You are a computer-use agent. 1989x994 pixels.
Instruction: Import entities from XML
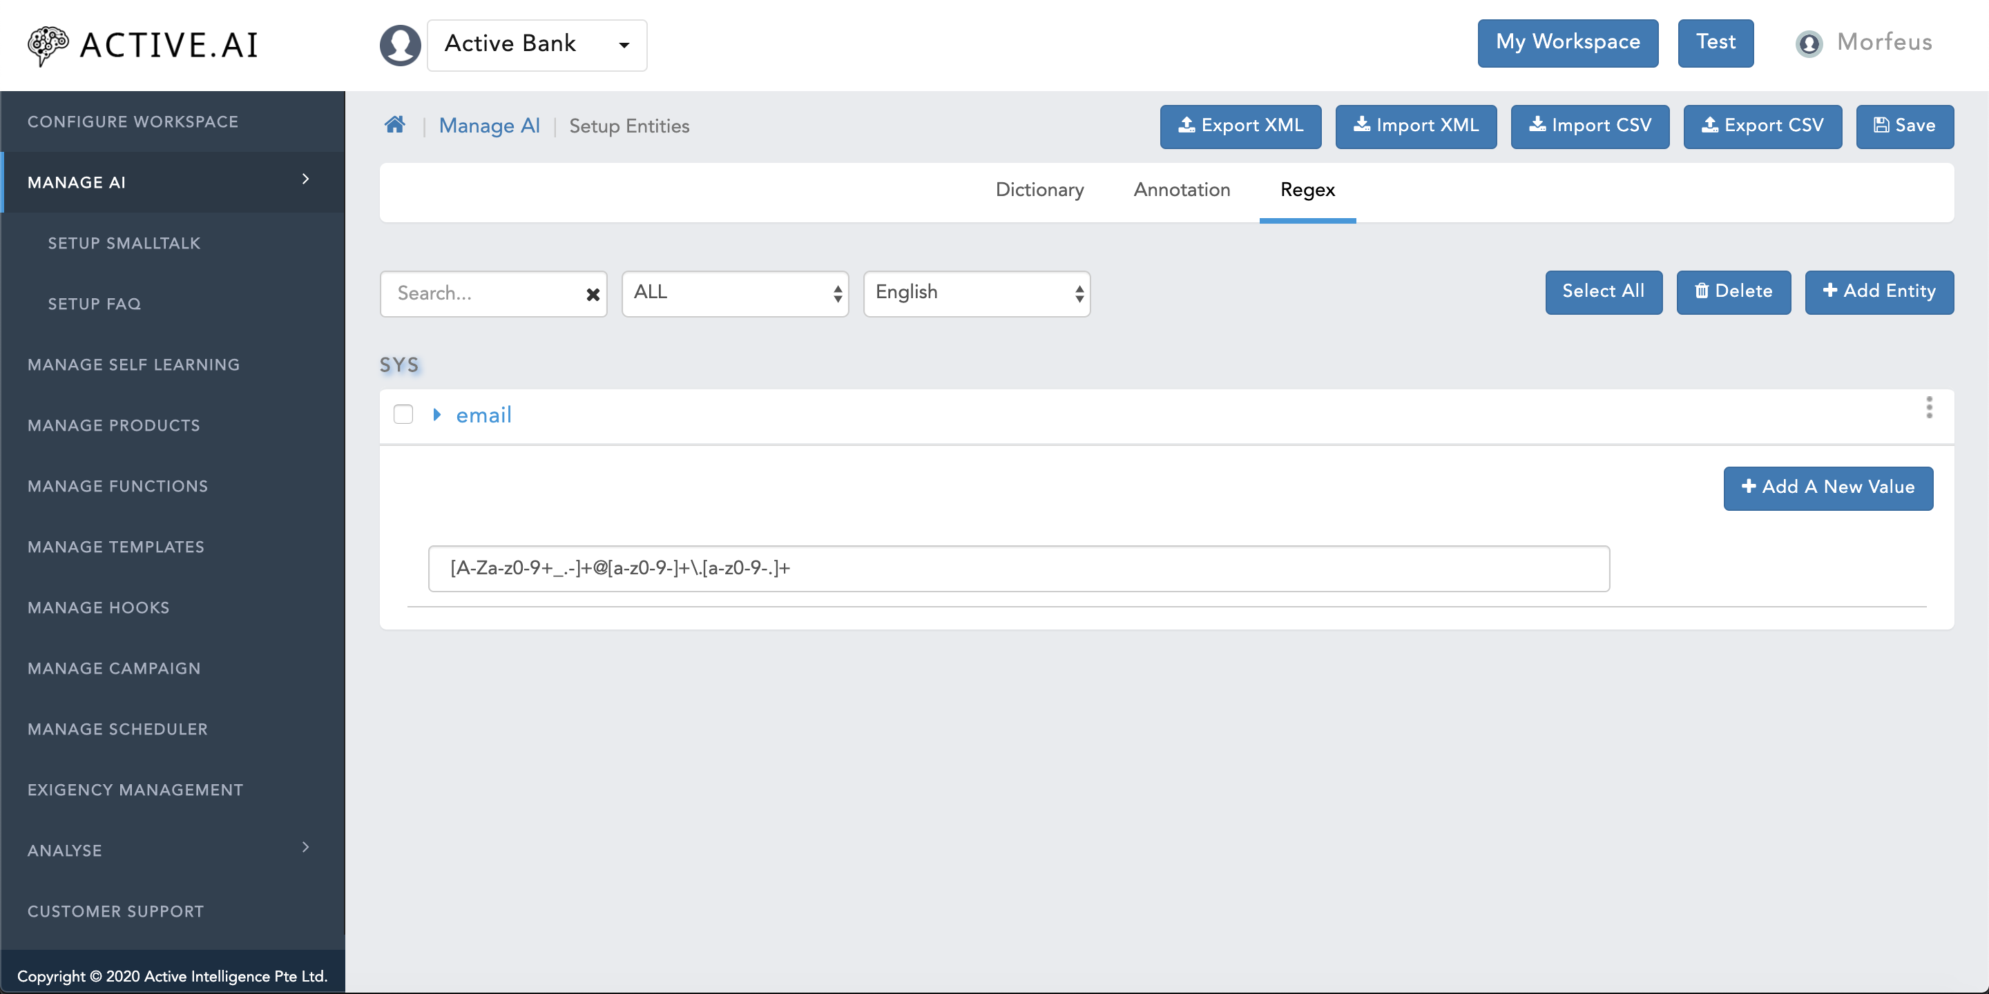click(x=1415, y=126)
